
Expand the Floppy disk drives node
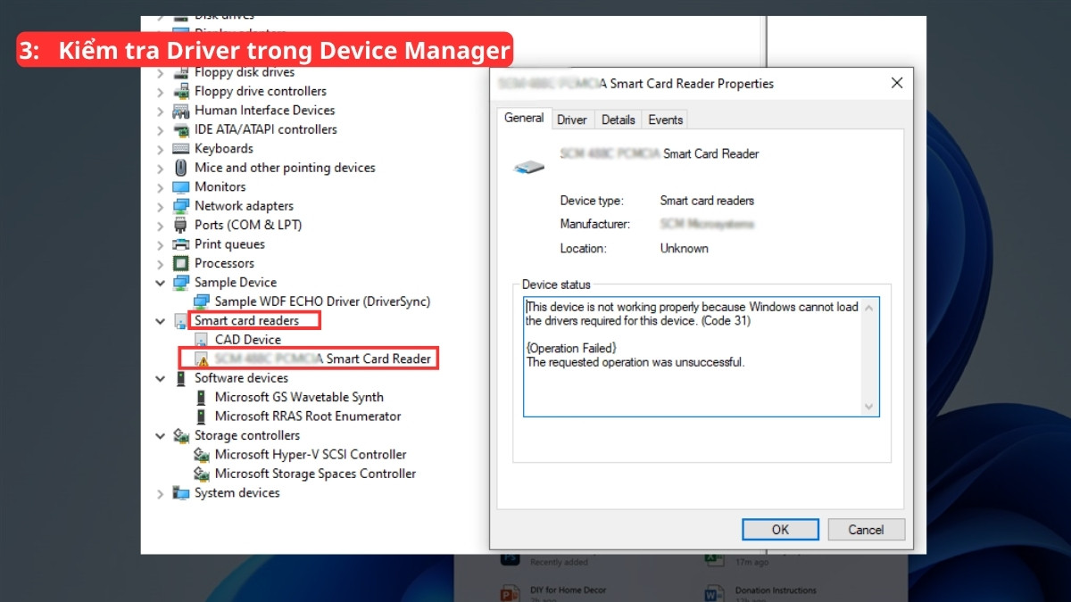(x=161, y=72)
